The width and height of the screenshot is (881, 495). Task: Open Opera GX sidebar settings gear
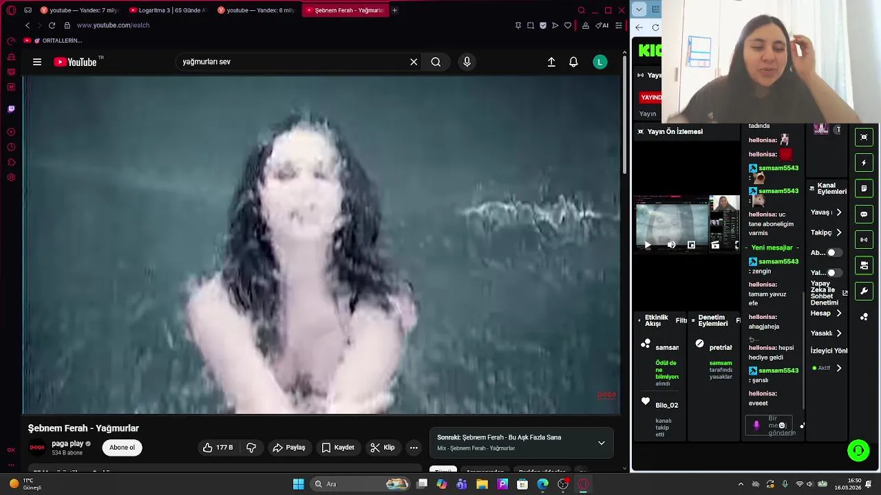pos(11,177)
